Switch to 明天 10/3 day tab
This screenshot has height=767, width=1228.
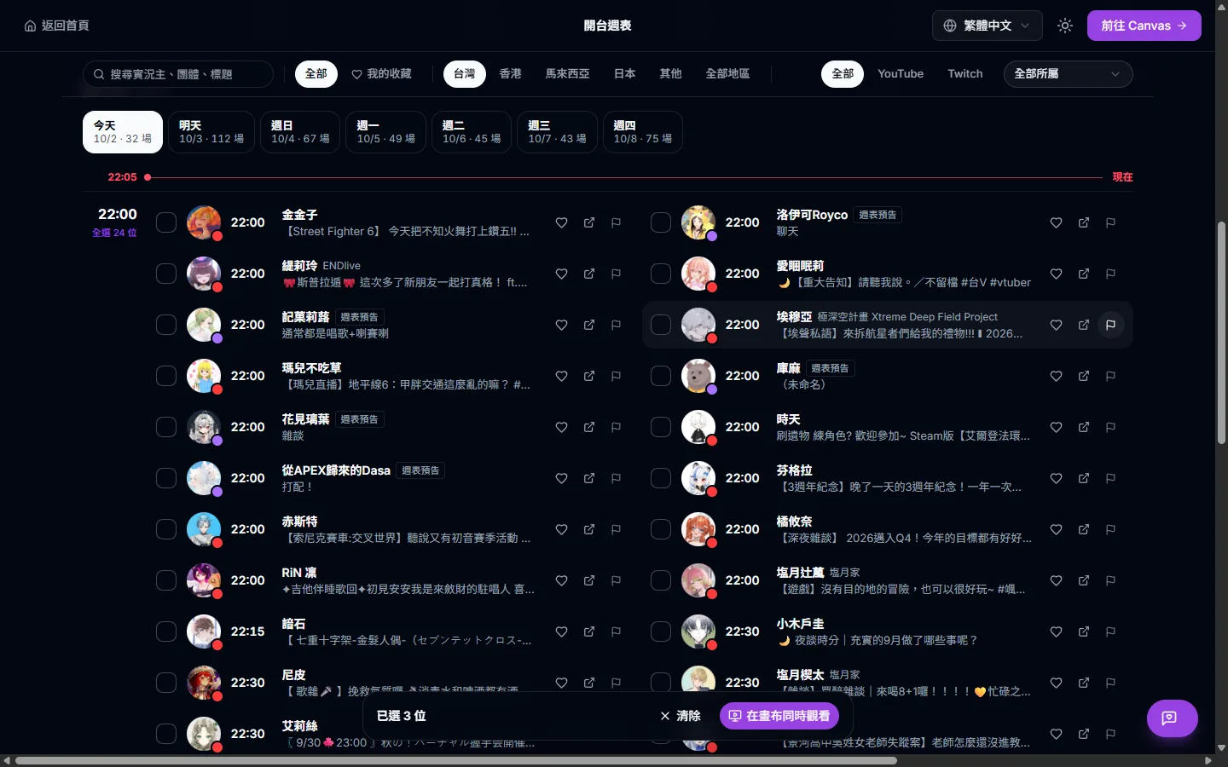pyautogui.click(x=211, y=132)
